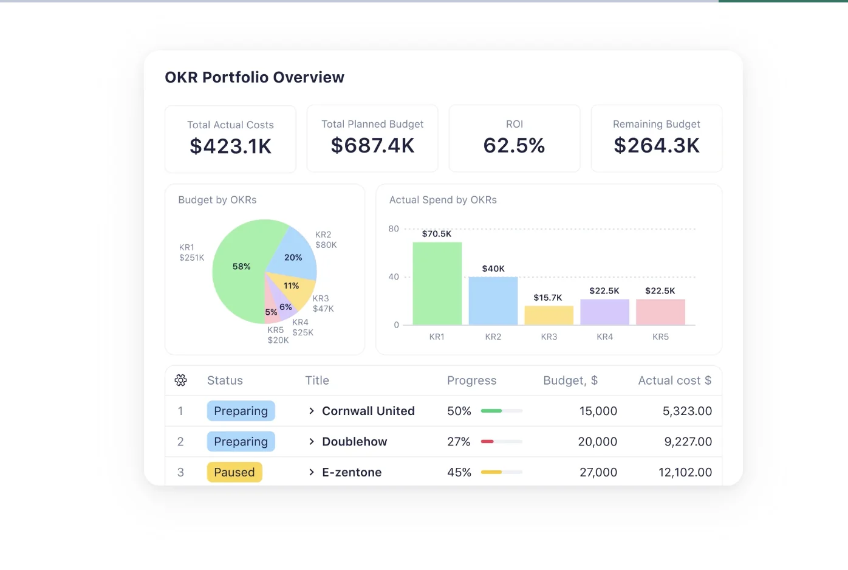The width and height of the screenshot is (848, 570).
Task: Click the KR5 pink bar in chart
Action: [661, 312]
